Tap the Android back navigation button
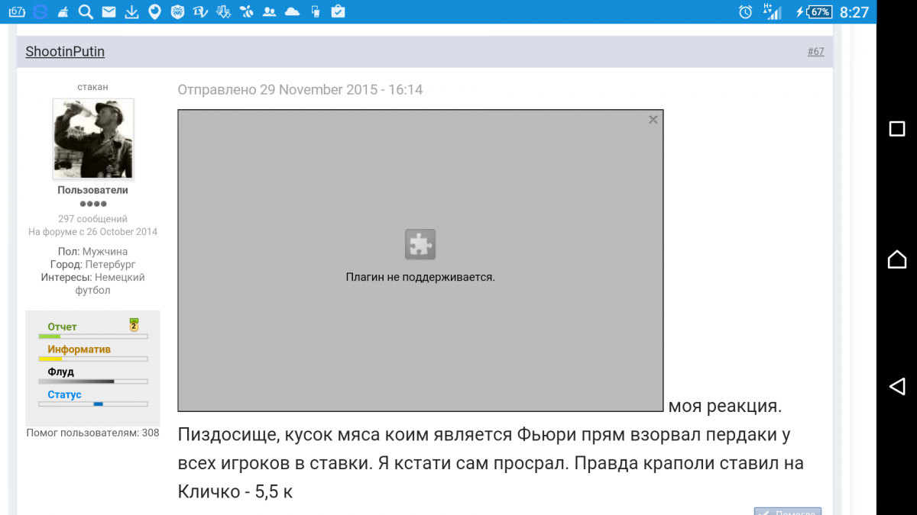The width and height of the screenshot is (917, 515). click(x=896, y=387)
